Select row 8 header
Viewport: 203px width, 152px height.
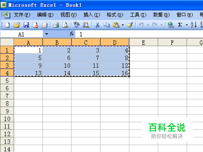(7, 103)
